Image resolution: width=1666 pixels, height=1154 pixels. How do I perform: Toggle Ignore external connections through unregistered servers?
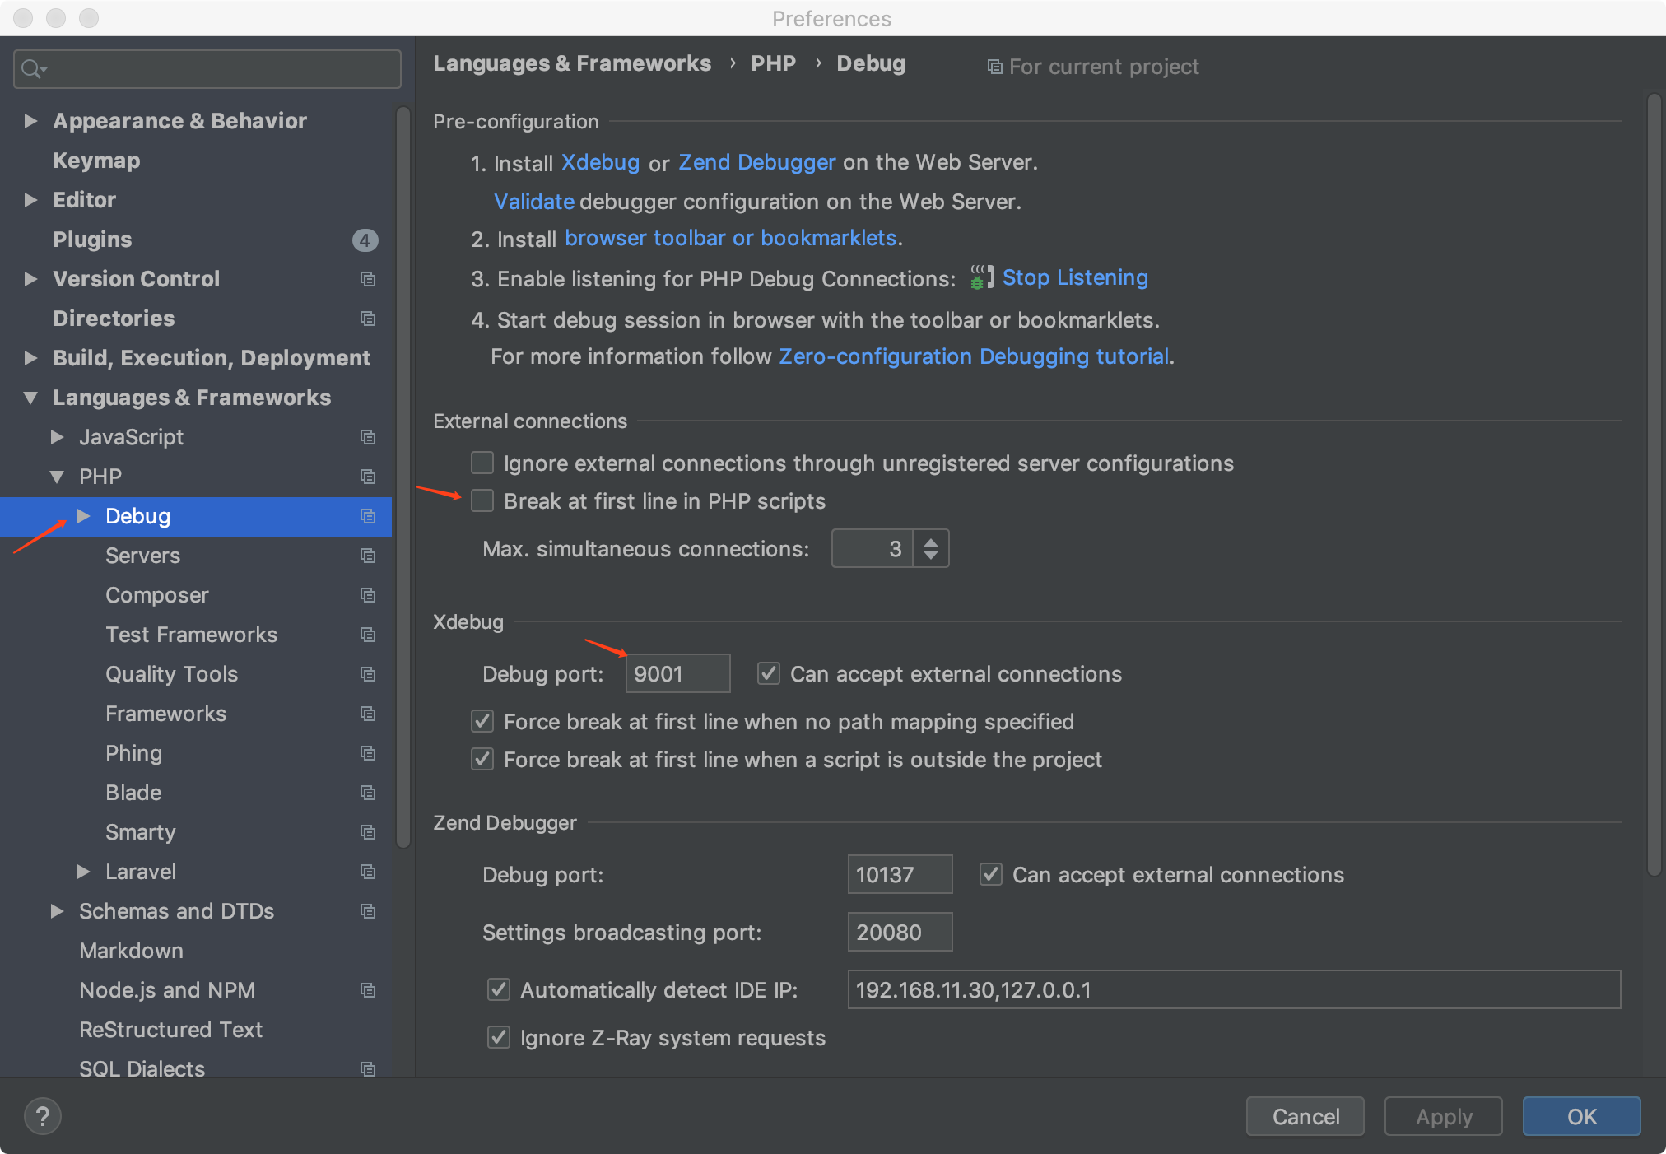[x=482, y=463]
